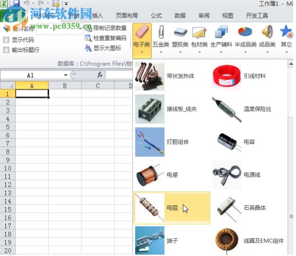Image resolution: width=296 pixels, height=256 pixels.
Task: Expand the 电子类 dropdown arrow
Action: [142, 52]
